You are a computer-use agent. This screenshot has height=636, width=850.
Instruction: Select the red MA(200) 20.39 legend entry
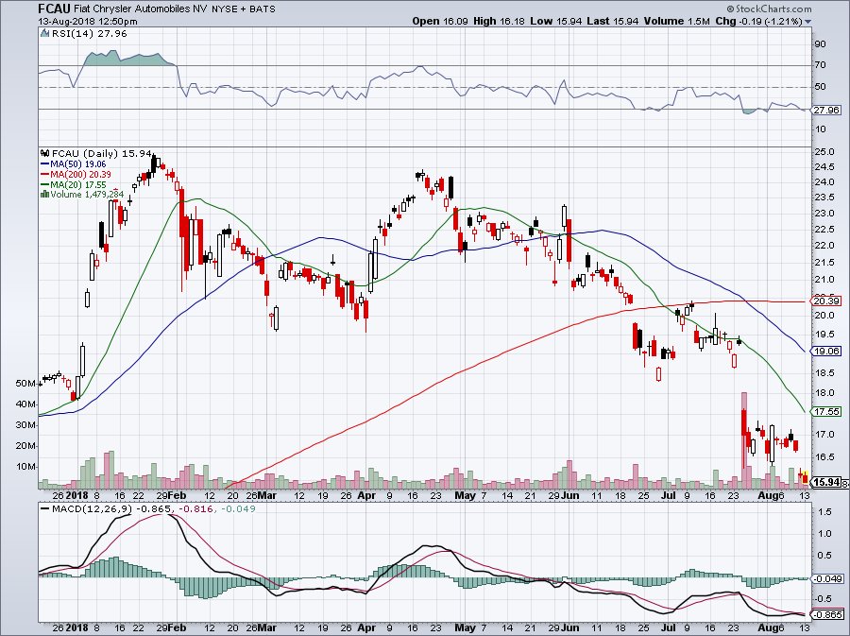point(76,175)
